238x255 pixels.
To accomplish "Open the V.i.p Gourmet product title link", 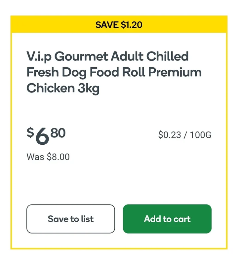I will (114, 72).
